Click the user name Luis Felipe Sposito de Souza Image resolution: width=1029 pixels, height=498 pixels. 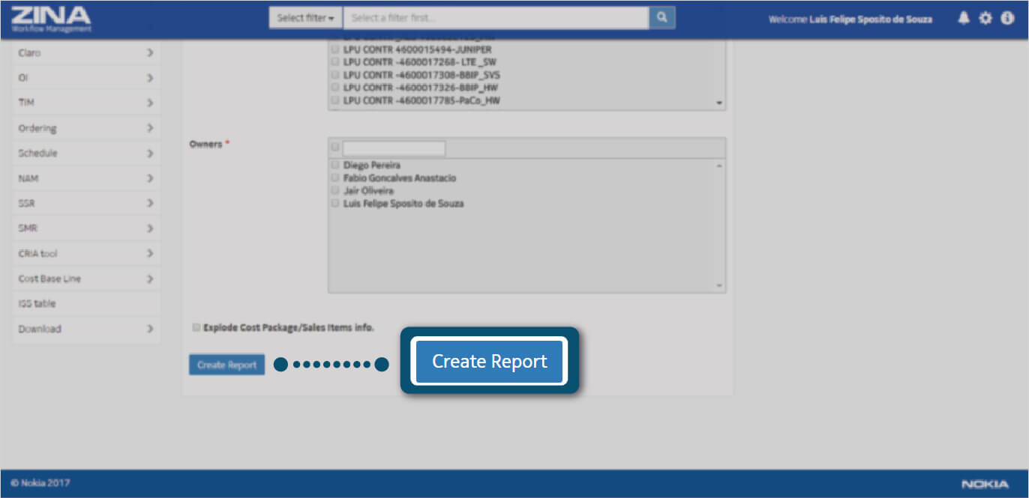click(871, 19)
